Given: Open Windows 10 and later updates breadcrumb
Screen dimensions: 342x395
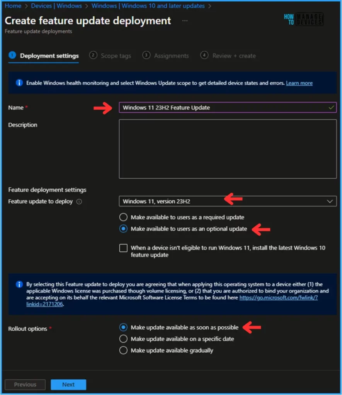Looking at the screenshot, I should tap(148, 6).
